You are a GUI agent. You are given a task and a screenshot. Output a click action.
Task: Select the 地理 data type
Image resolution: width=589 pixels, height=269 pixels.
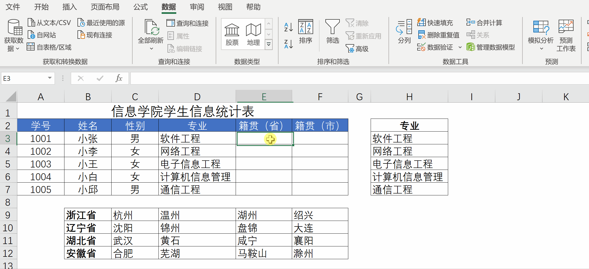[x=253, y=35]
